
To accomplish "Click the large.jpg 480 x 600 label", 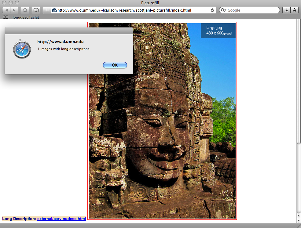I will [x=218, y=31].
